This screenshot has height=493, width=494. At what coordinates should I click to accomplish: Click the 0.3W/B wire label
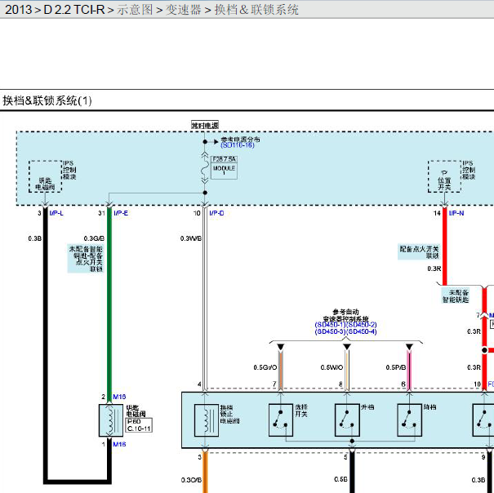pos(191,238)
